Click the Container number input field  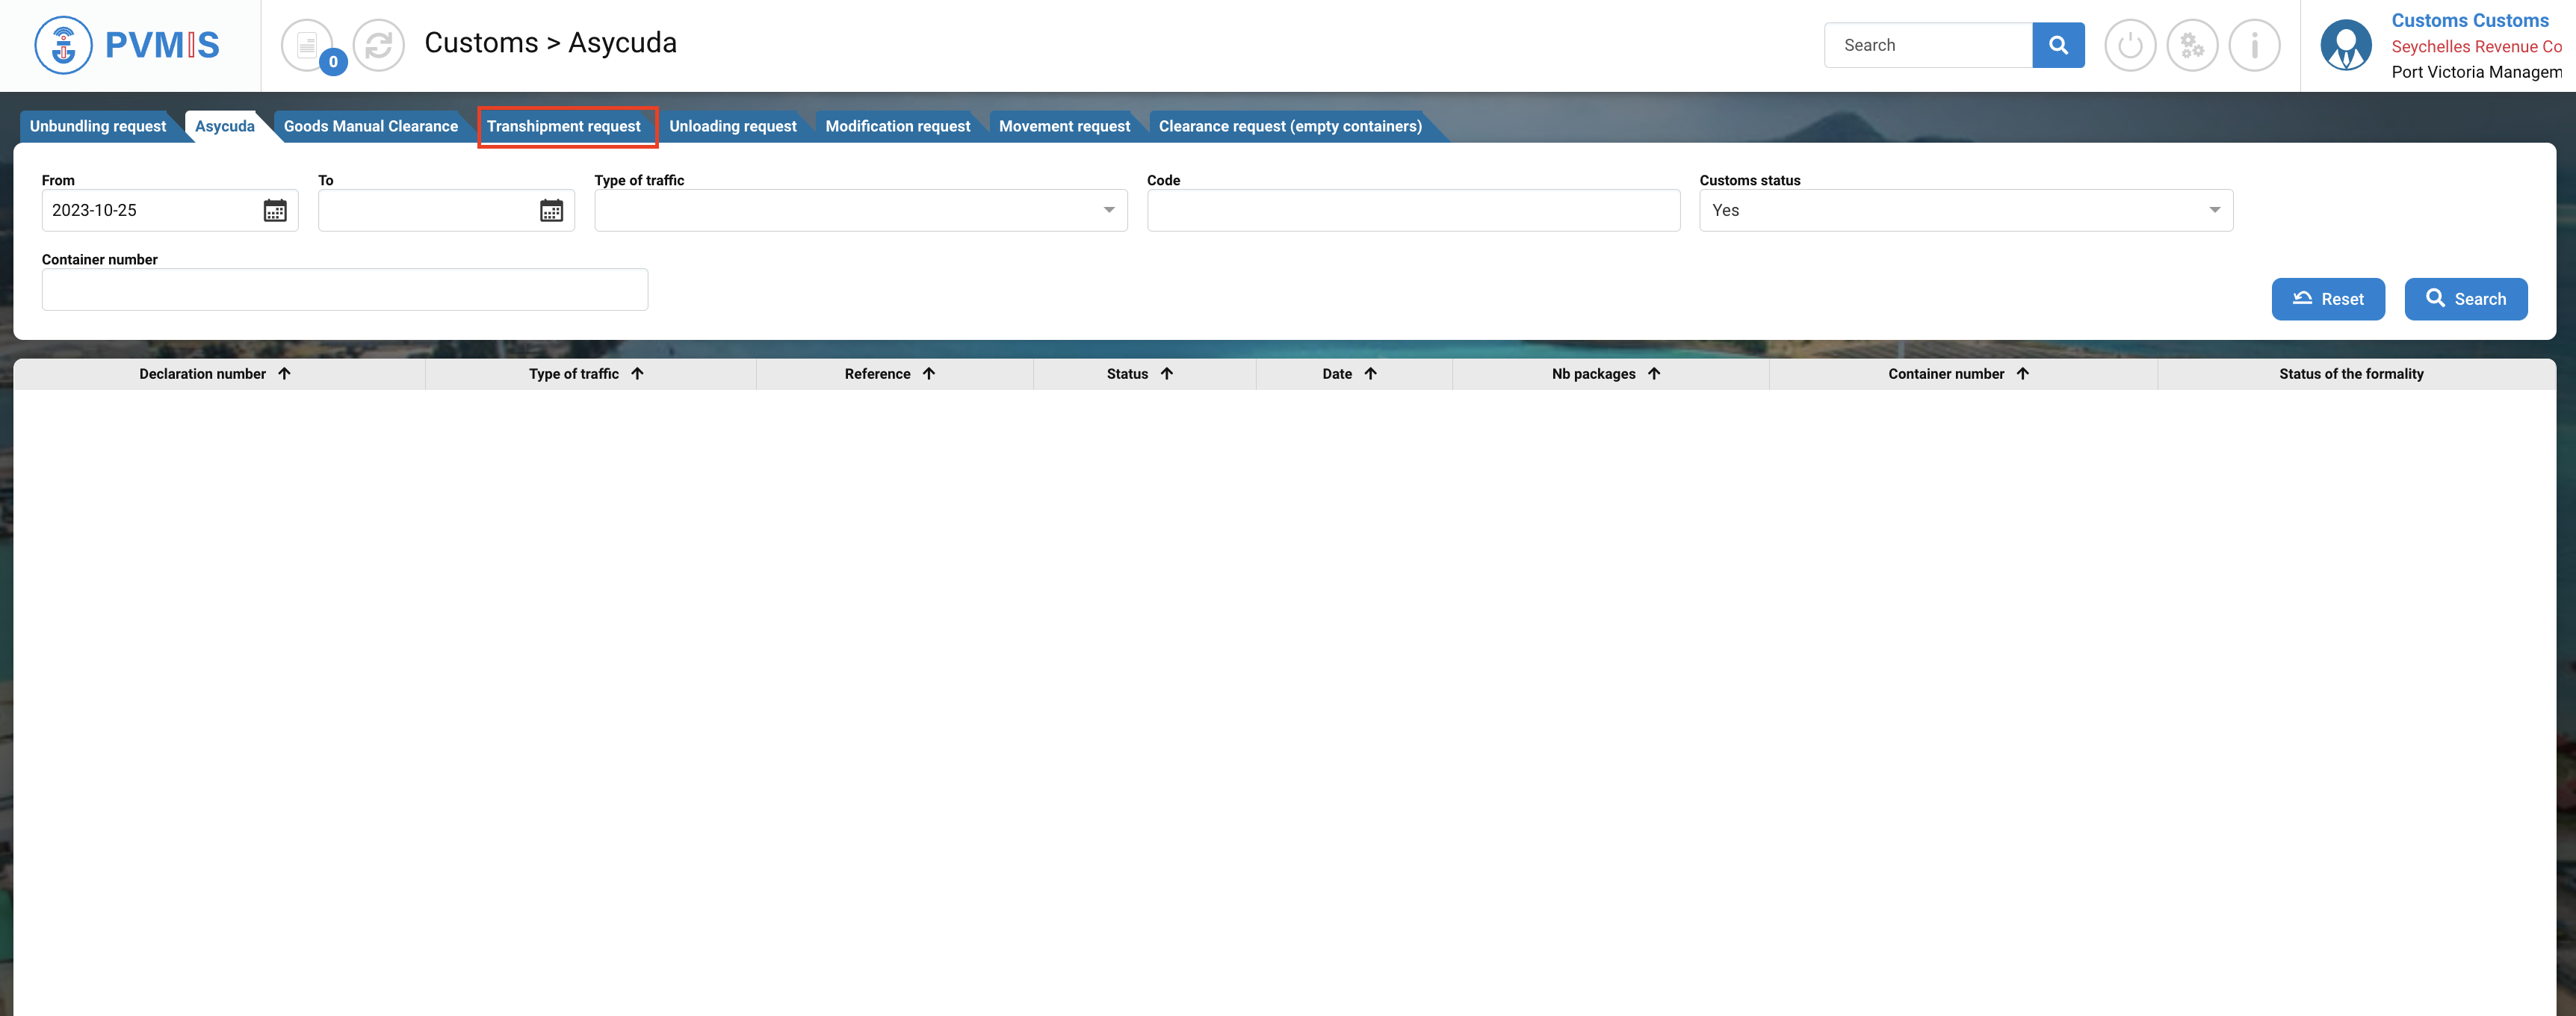coord(344,289)
